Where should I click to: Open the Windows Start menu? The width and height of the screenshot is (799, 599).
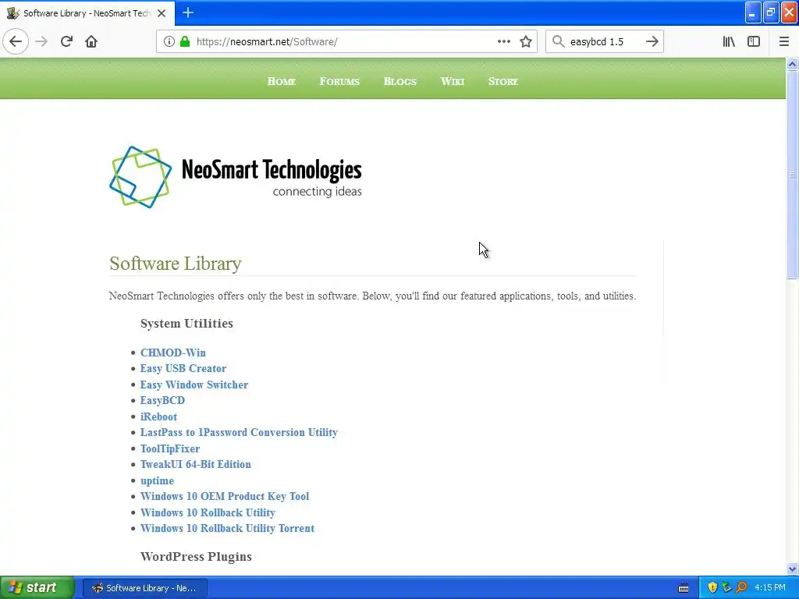[37, 587]
